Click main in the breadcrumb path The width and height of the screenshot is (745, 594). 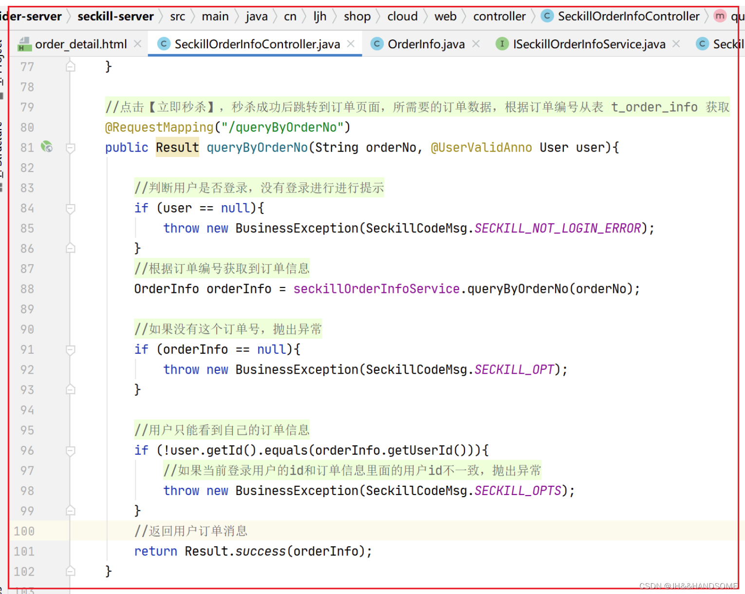coord(215,17)
